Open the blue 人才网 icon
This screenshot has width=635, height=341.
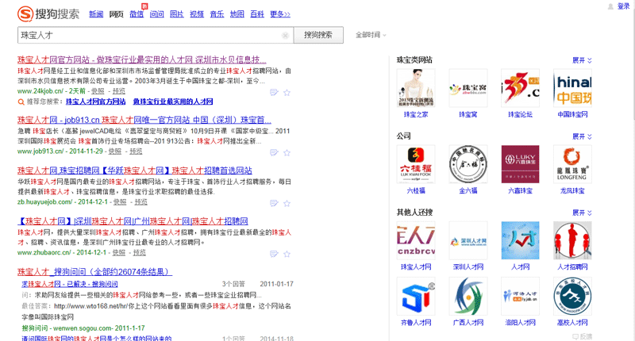521,240
